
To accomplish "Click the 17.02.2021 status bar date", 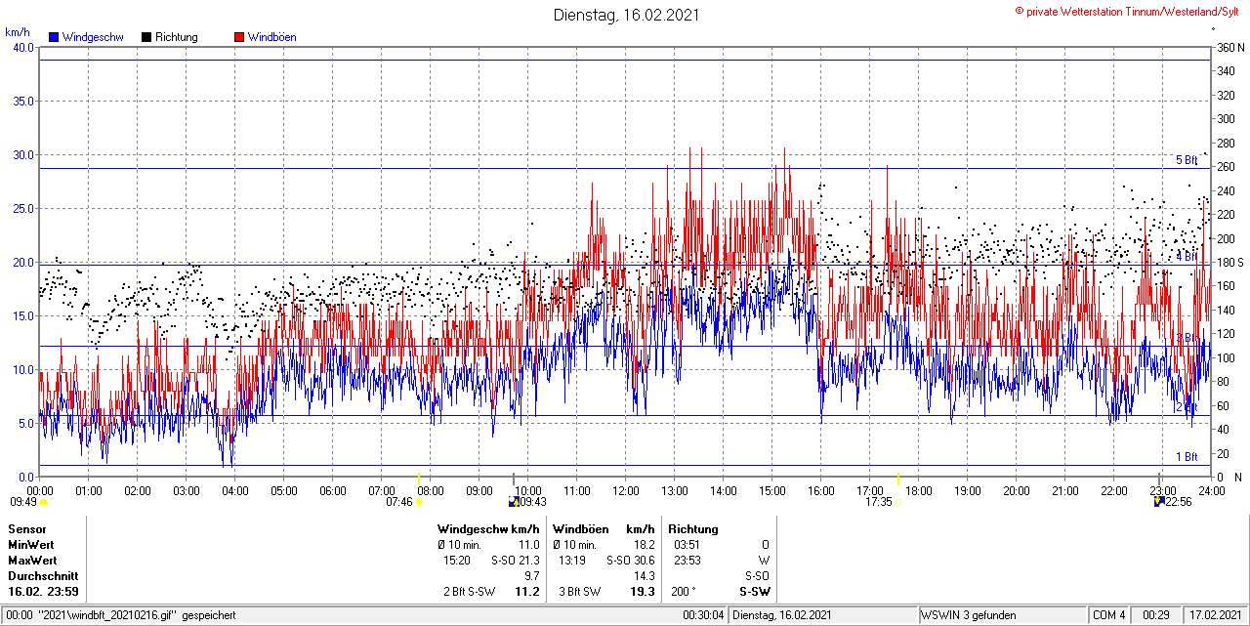I will pyautogui.click(x=1215, y=615).
